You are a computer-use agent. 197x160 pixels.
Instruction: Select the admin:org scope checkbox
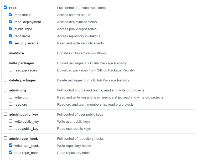[6, 90]
